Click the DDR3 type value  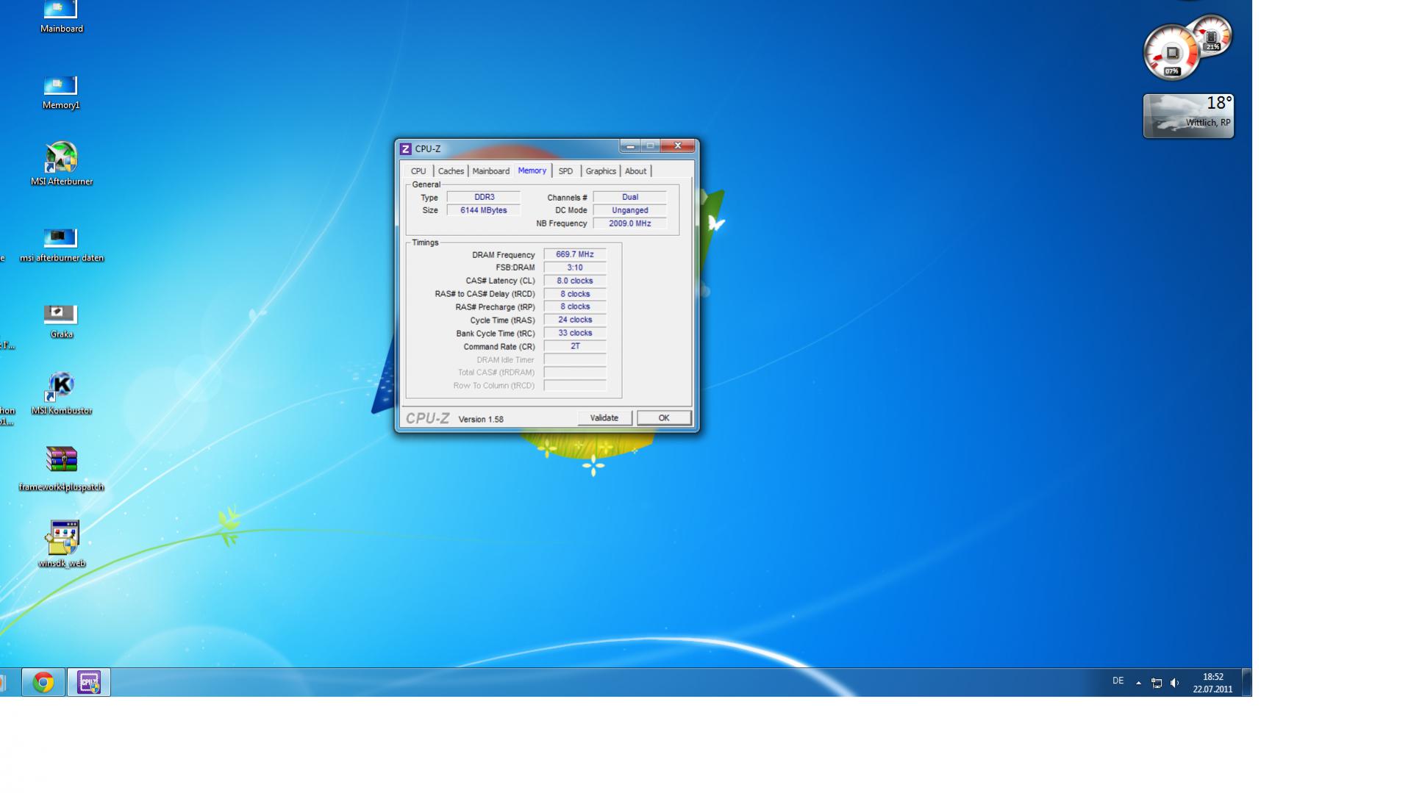tap(484, 197)
